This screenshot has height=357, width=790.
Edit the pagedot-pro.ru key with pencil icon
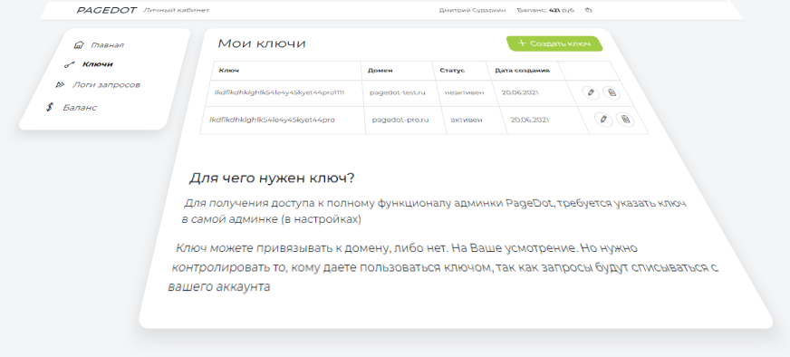click(603, 120)
